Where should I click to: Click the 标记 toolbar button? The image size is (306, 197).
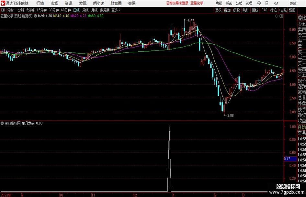pyautogui.click(x=273, y=10)
